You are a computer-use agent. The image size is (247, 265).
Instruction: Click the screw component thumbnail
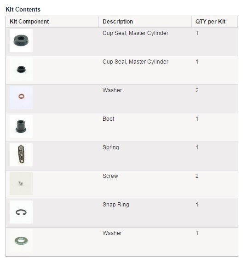[21, 183]
